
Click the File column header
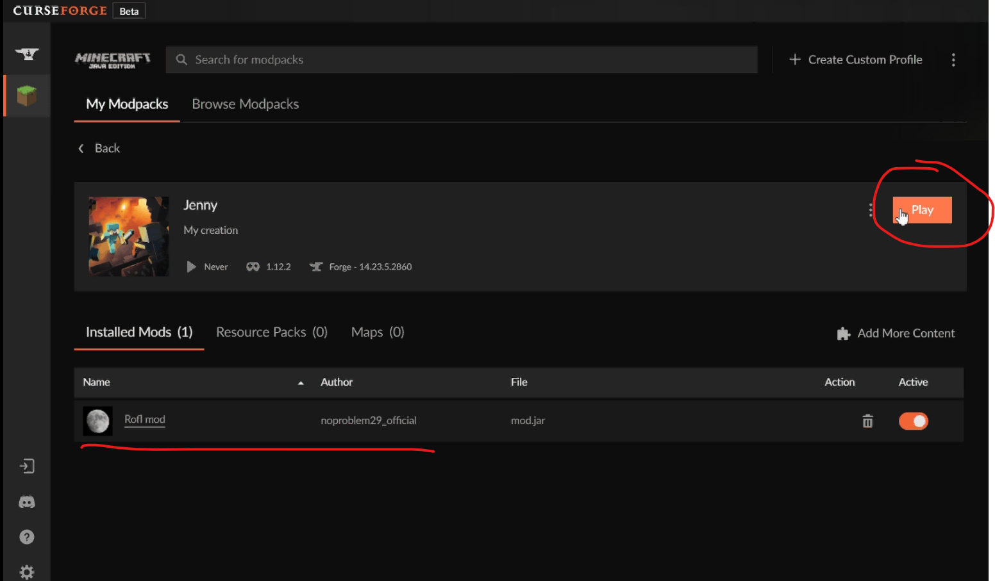519,382
